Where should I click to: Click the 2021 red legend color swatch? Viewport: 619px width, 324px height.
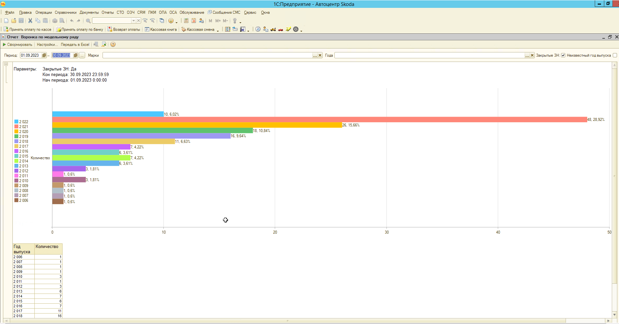point(16,127)
